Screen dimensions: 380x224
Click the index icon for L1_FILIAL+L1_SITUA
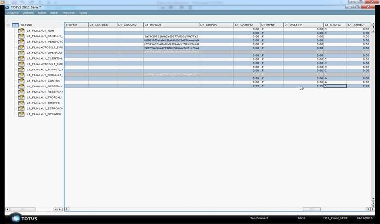pos(21,75)
